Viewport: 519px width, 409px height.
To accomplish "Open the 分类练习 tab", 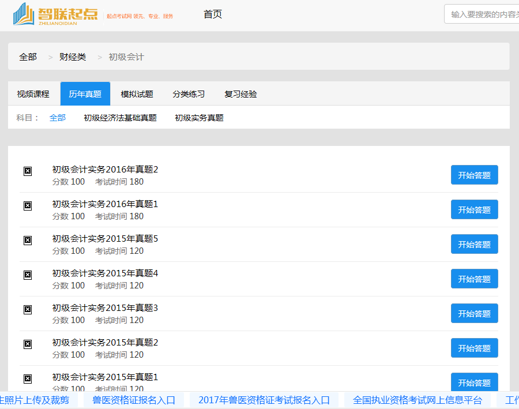I will tap(189, 94).
